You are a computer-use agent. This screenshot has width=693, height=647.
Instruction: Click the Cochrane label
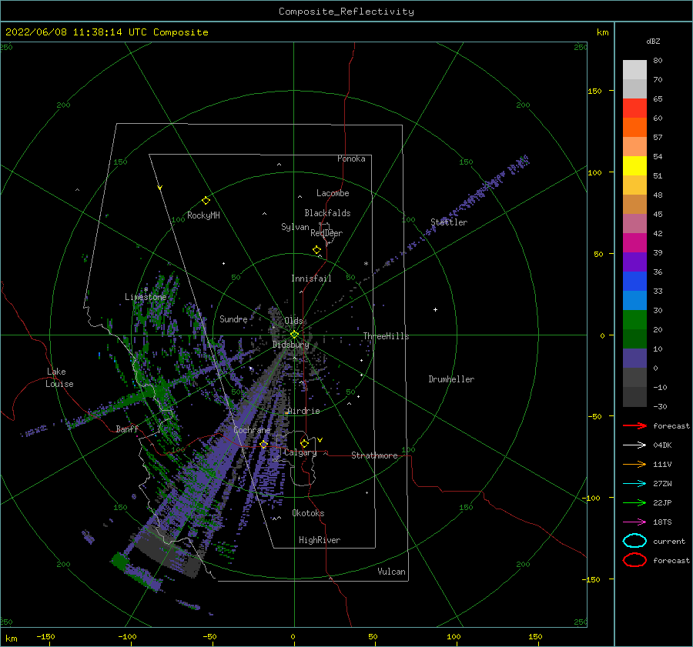(x=252, y=430)
